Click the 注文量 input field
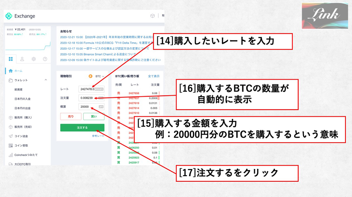 pyautogui.click(x=92, y=98)
